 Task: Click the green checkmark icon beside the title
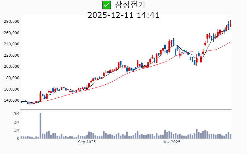[107, 5]
